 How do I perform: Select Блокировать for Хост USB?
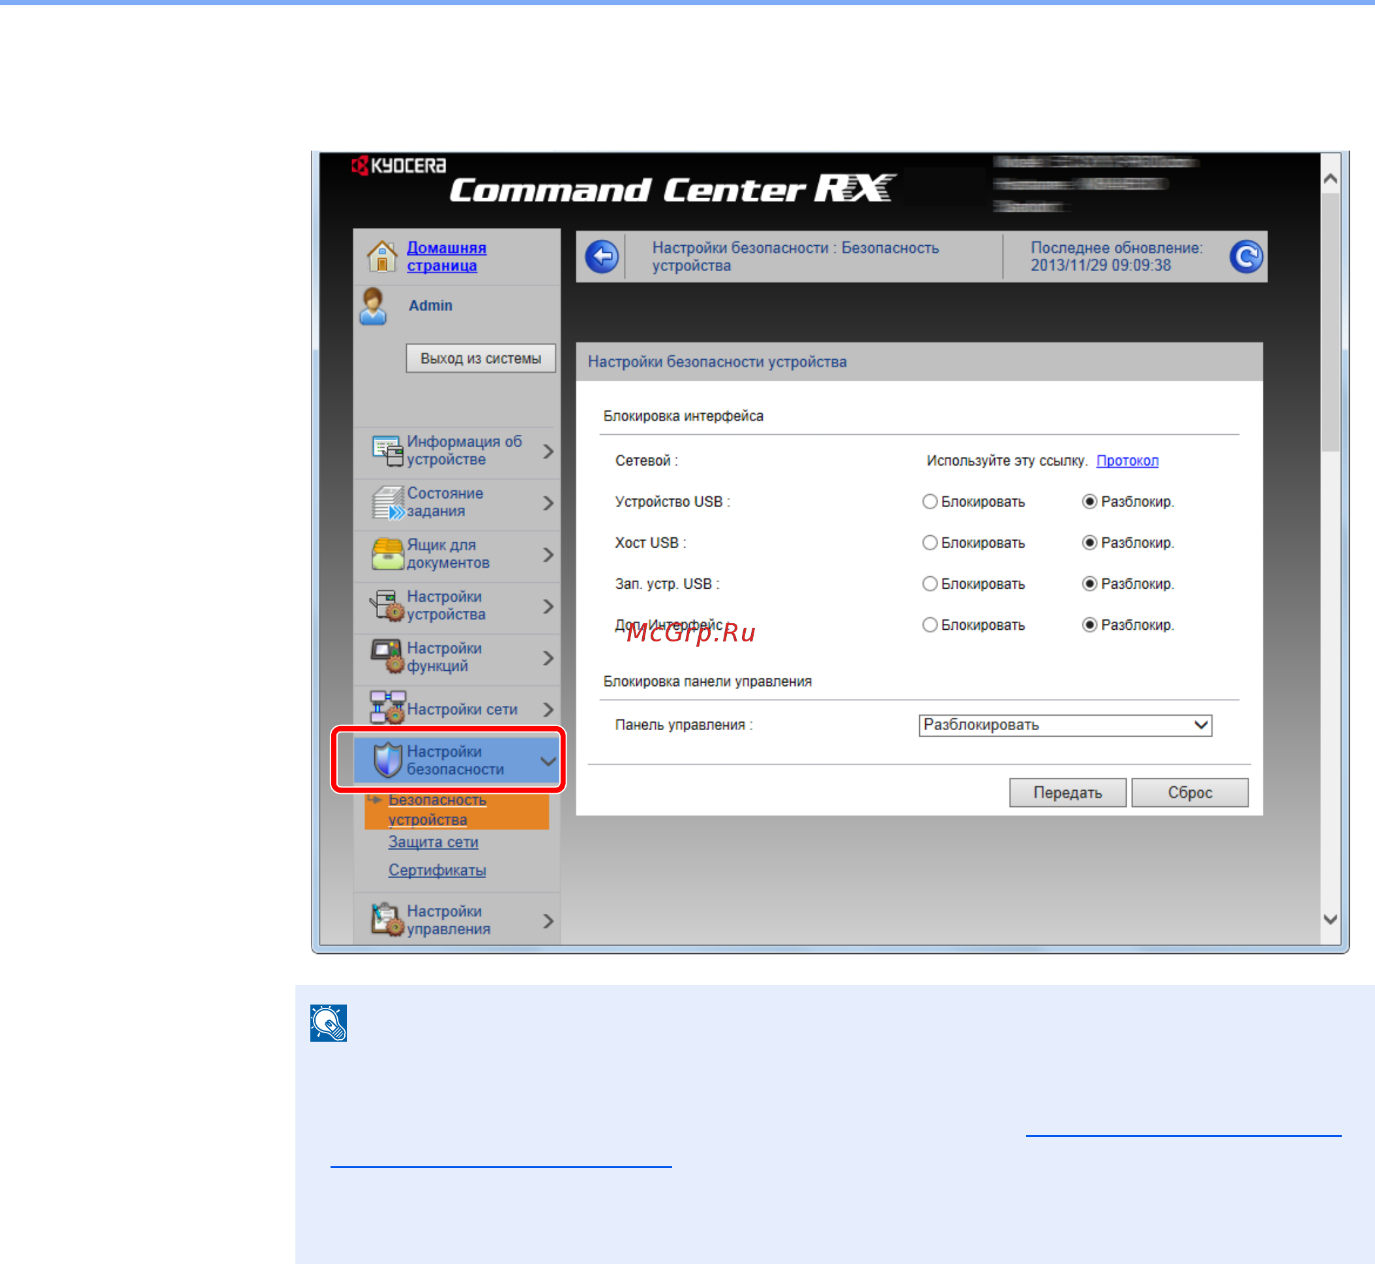[929, 543]
